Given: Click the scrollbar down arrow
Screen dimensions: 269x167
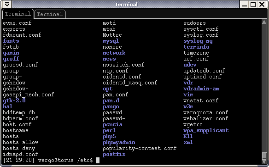Looking at the screenshot, I should pyautogui.click(x=264, y=161).
